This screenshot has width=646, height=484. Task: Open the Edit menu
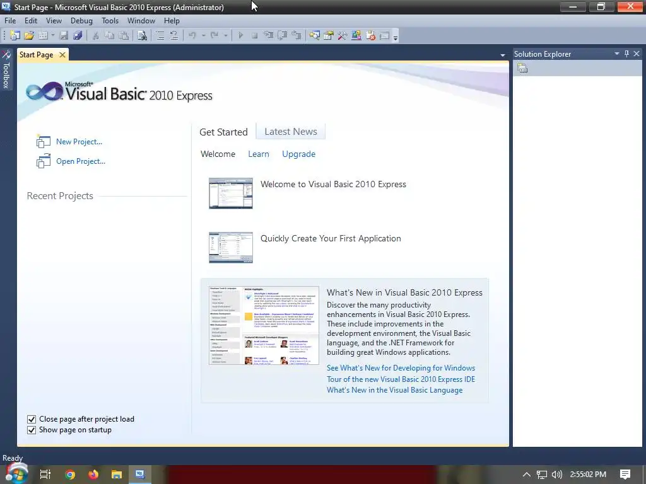(x=31, y=21)
